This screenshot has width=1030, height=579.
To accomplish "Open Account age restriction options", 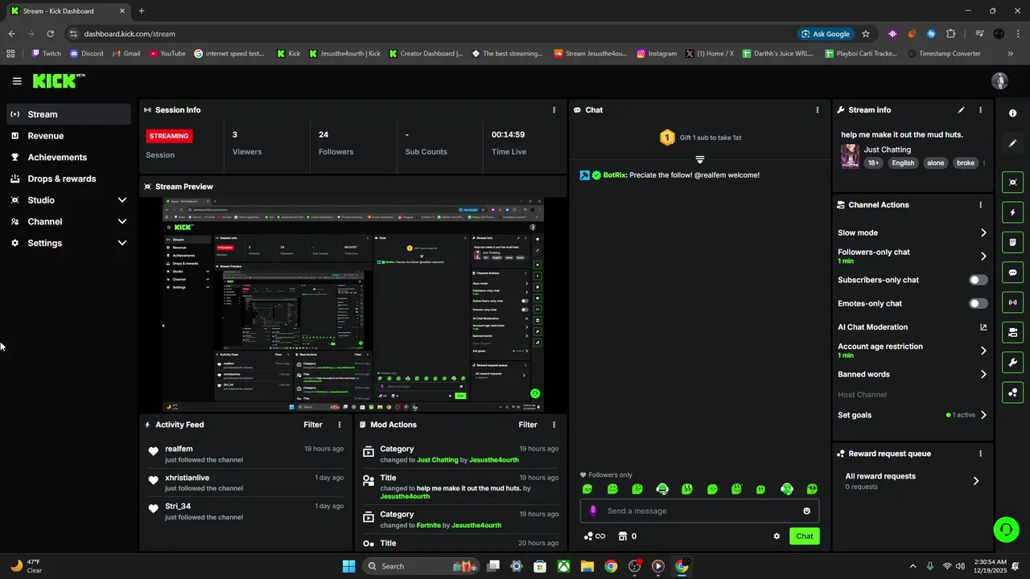I will (983, 351).
